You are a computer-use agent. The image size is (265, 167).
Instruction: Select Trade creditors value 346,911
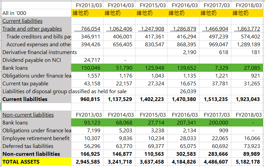[x=87, y=36]
